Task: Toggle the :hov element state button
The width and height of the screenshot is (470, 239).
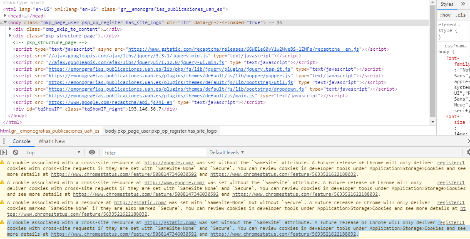Action: click(445, 15)
